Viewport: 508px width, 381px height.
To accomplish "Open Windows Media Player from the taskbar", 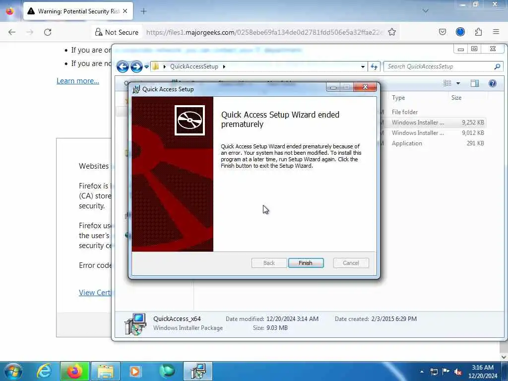I will (x=135, y=371).
